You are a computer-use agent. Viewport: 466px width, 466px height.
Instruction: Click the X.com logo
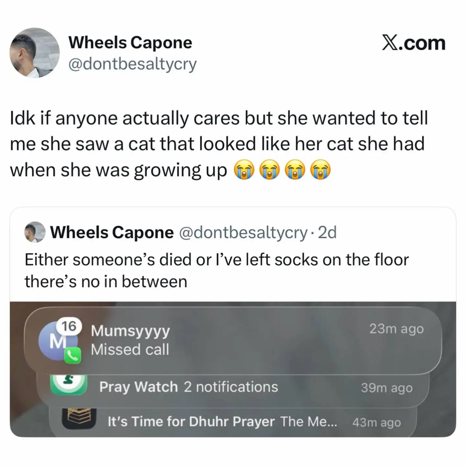click(414, 43)
